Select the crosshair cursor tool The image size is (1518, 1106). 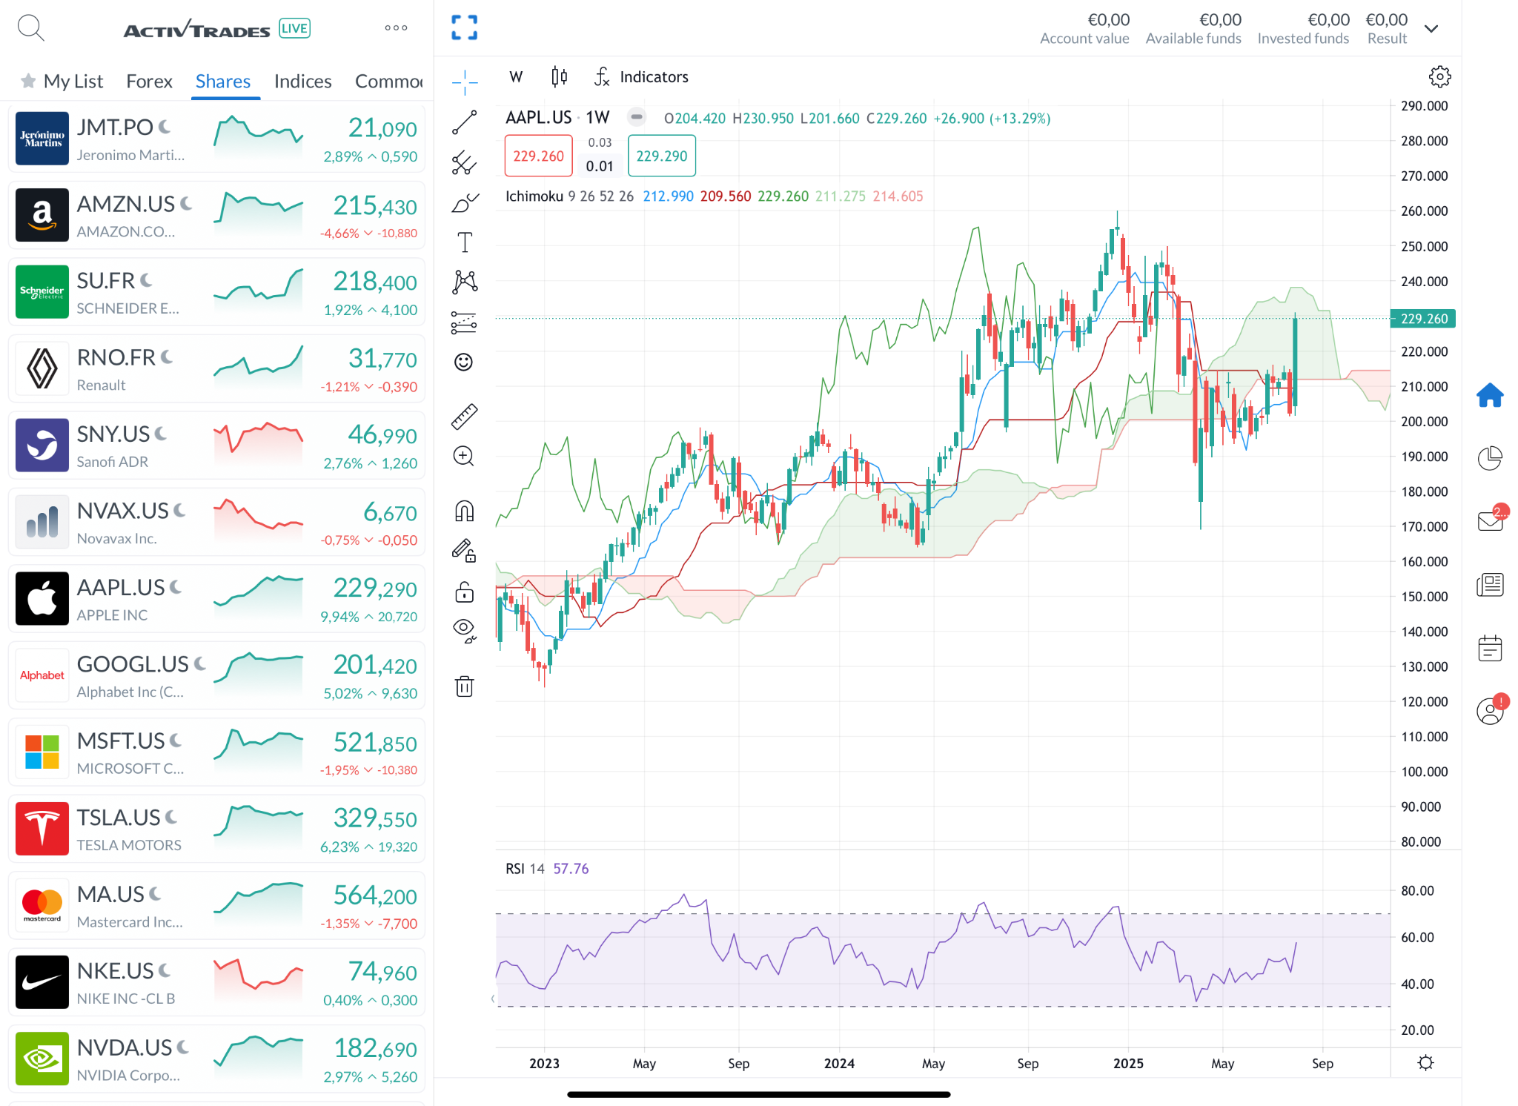(x=465, y=82)
